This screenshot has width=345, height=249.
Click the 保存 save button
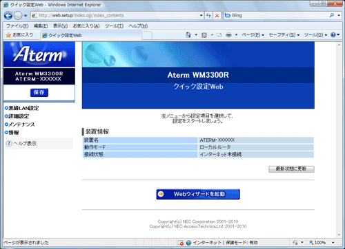39,92
